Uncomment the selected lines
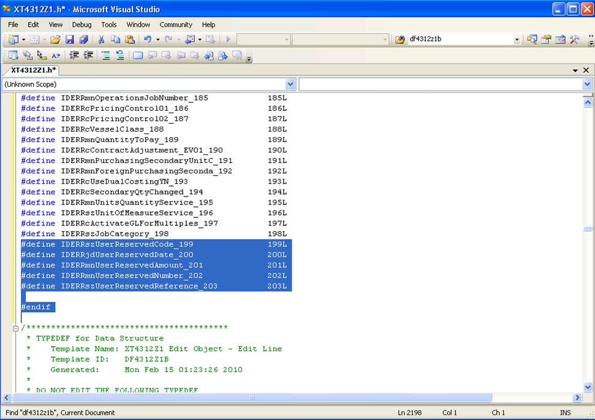 click(120, 56)
